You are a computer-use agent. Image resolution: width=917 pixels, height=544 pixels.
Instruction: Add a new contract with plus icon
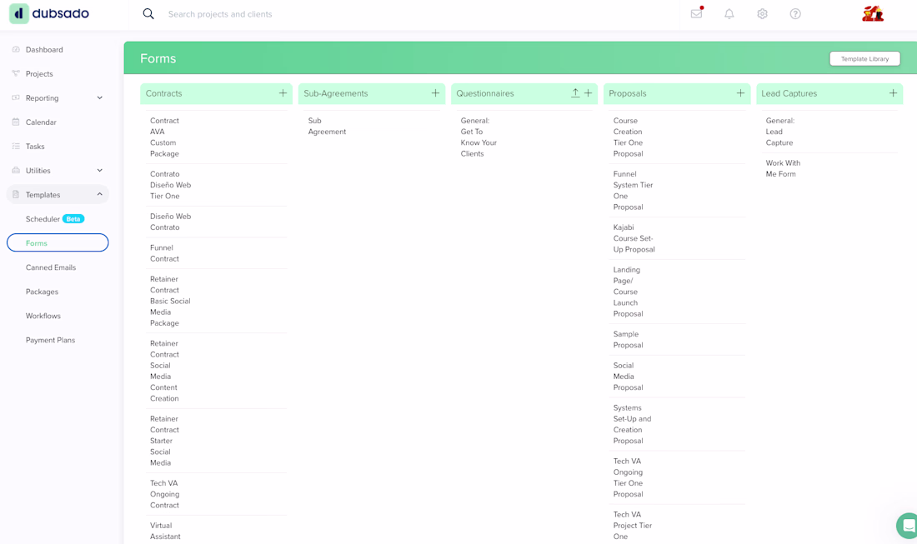point(283,93)
